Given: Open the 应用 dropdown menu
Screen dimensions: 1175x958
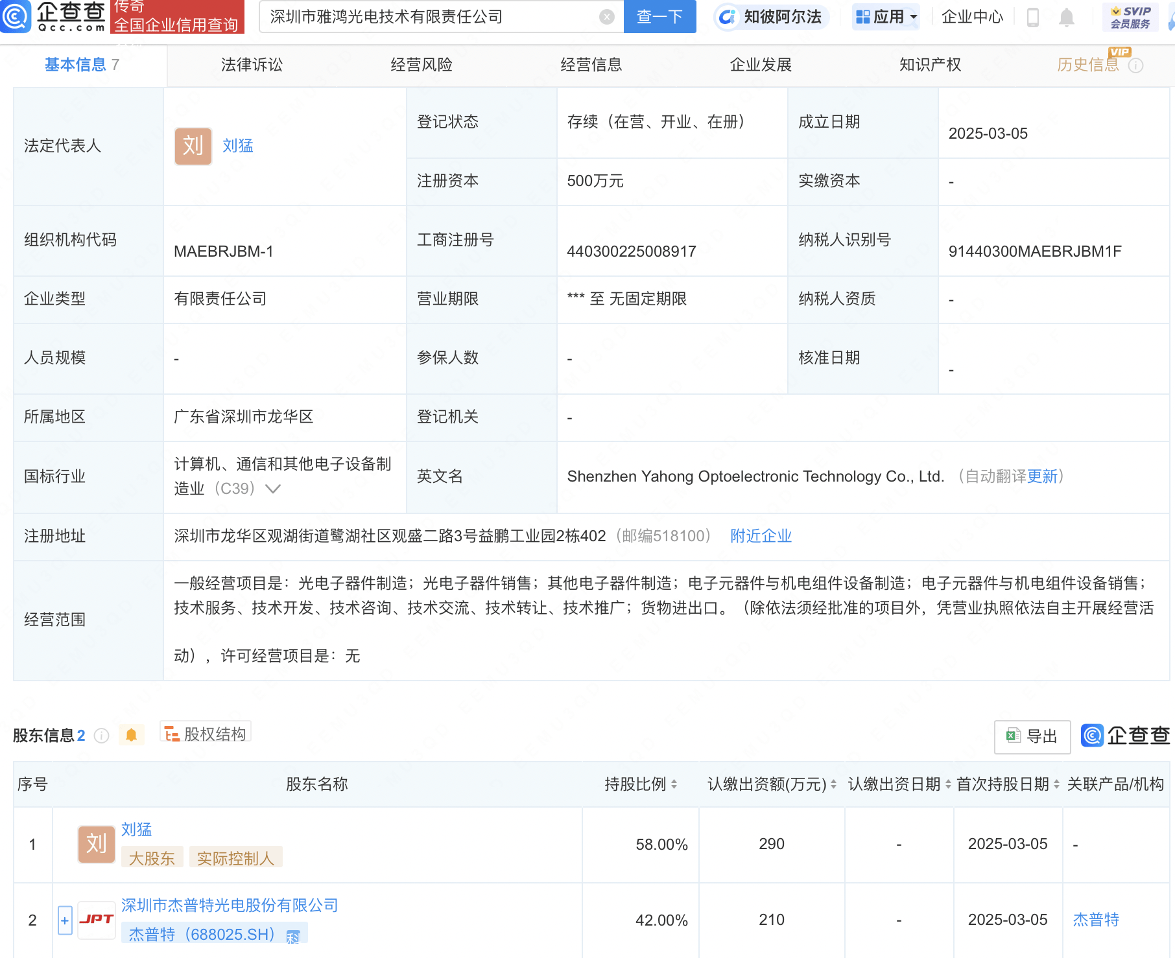Looking at the screenshot, I should tap(886, 17).
